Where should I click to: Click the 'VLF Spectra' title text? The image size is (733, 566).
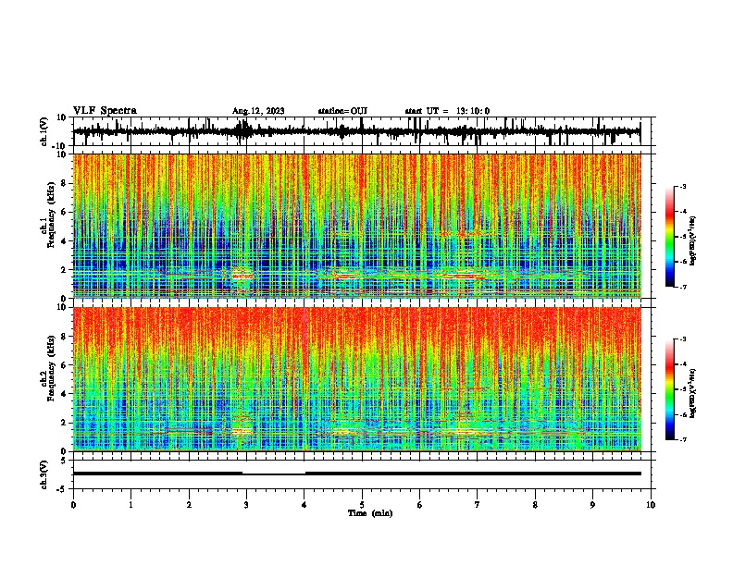tap(105, 111)
